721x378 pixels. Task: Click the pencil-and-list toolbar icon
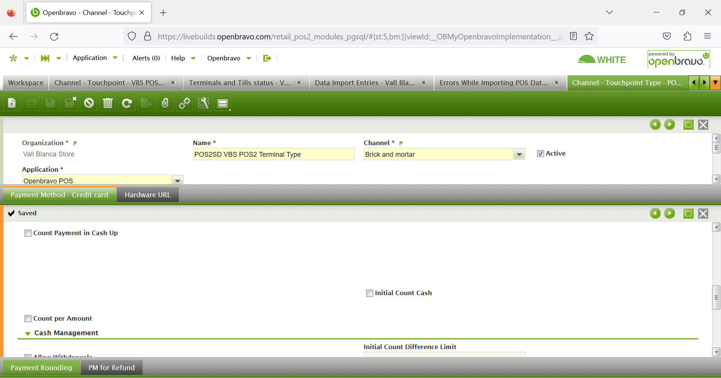pos(204,103)
